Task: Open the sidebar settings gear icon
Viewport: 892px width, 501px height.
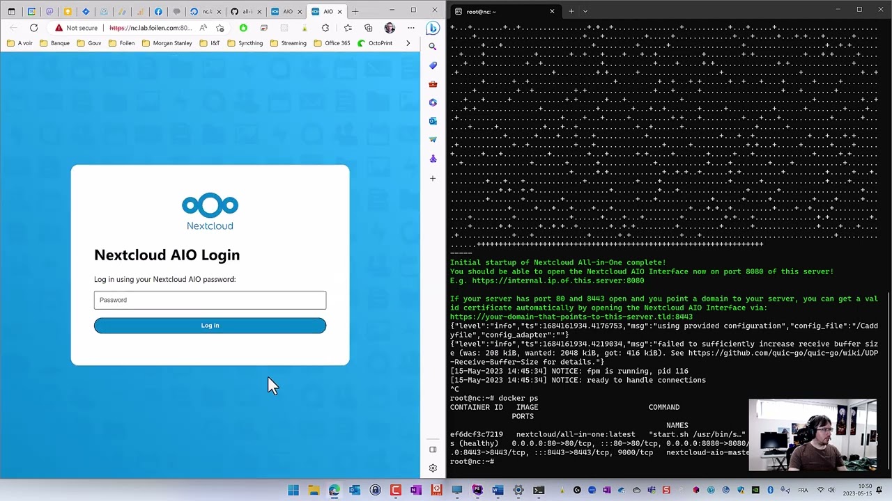Action: point(433,468)
